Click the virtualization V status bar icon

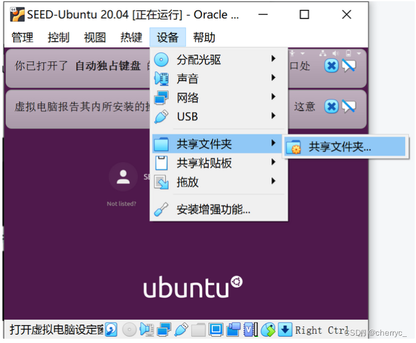pyautogui.click(x=250, y=330)
